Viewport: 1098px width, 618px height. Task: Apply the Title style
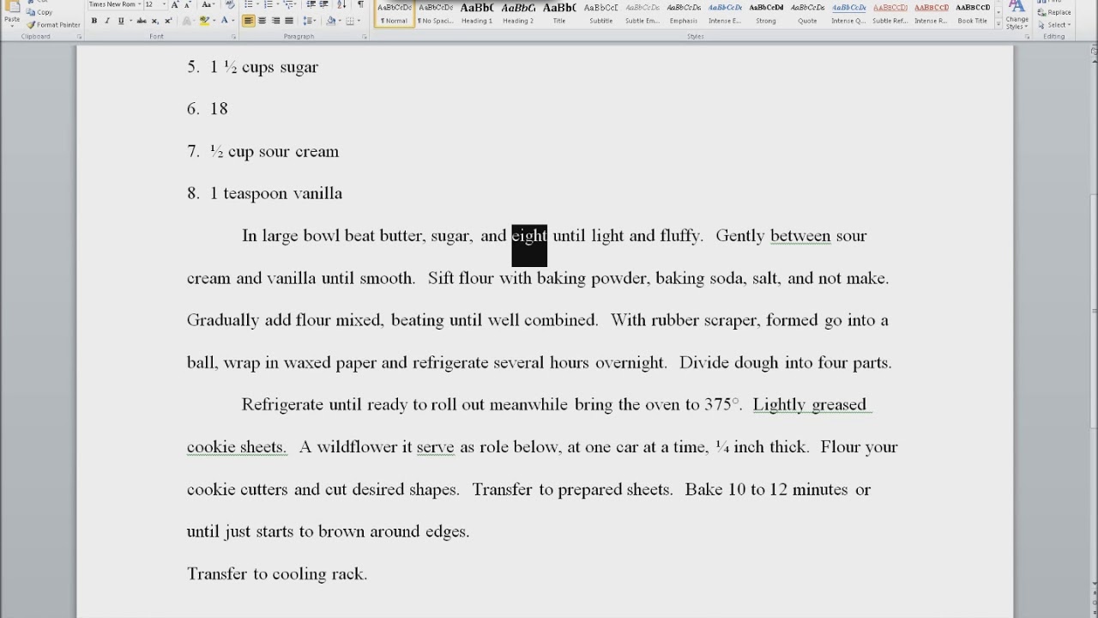tap(559, 13)
